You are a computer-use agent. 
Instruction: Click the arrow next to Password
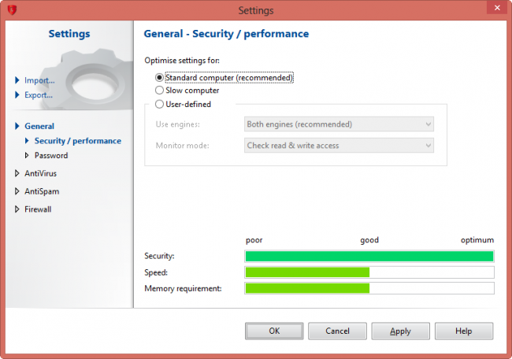(x=27, y=155)
